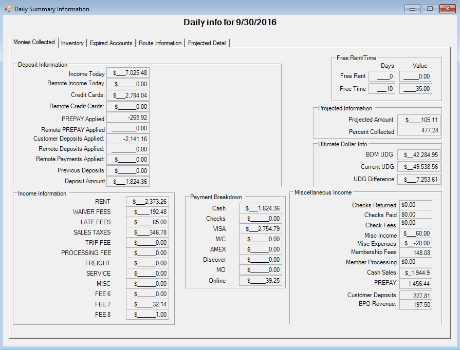This screenshot has width=460, height=350.
Task: Click the RENT income field
Action: click(x=147, y=202)
